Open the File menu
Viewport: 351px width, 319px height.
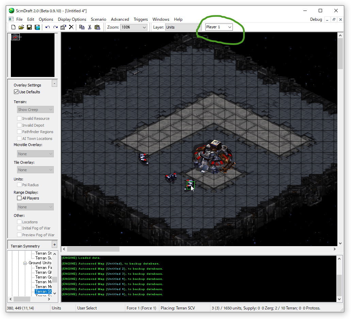pyautogui.click(x=19, y=19)
